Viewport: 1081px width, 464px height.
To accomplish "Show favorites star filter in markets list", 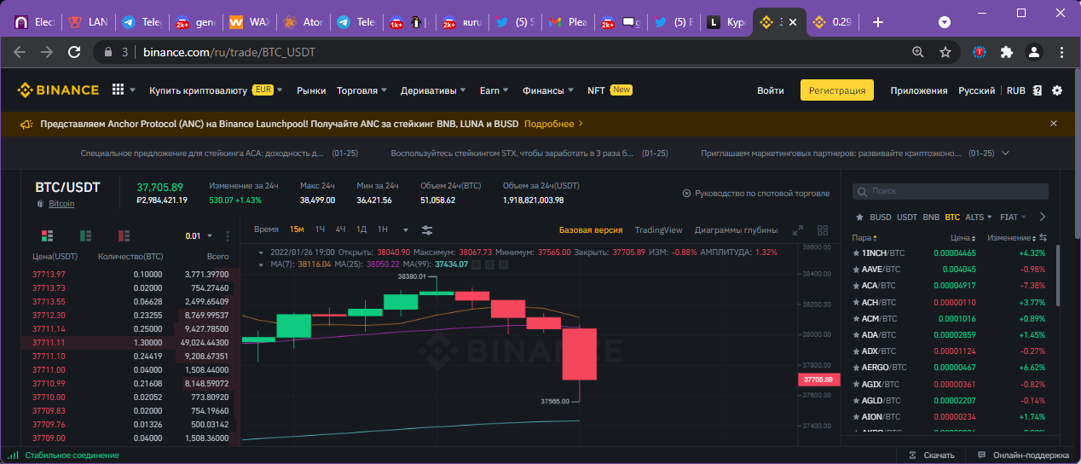I will (859, 217).
